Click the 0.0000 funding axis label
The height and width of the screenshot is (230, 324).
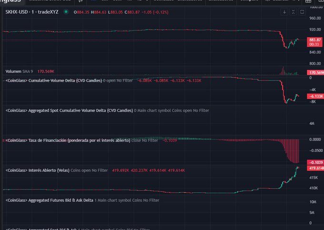tap(315, 139)
